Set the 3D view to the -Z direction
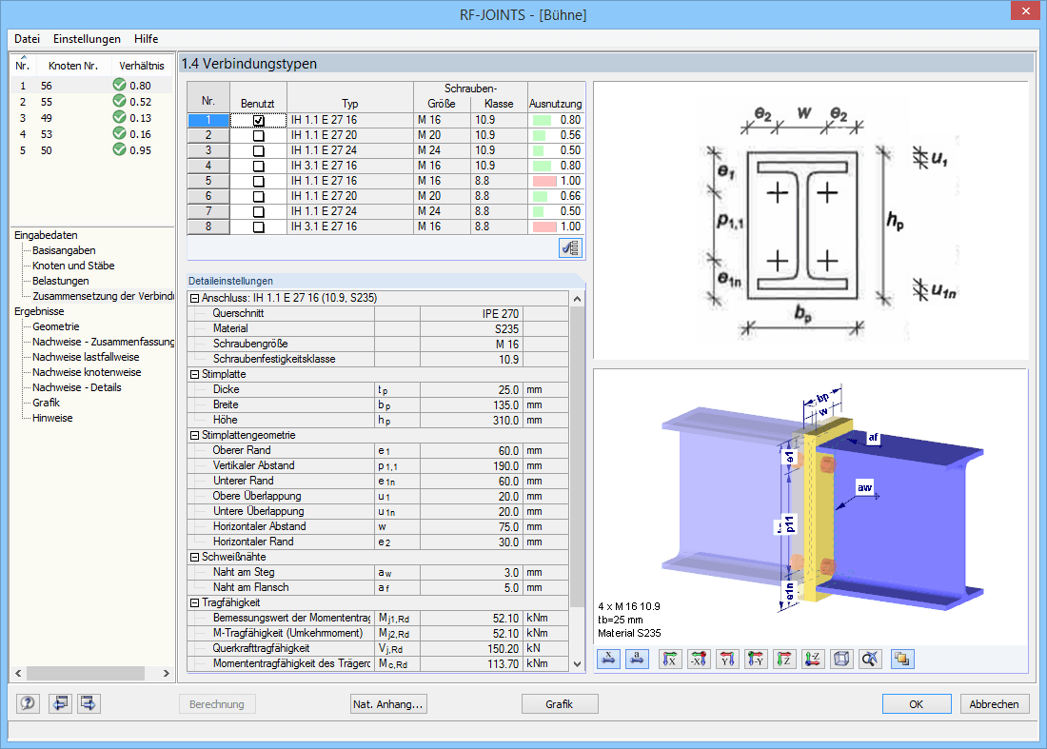Screen dimensions: 1047x749 [813, 659]
